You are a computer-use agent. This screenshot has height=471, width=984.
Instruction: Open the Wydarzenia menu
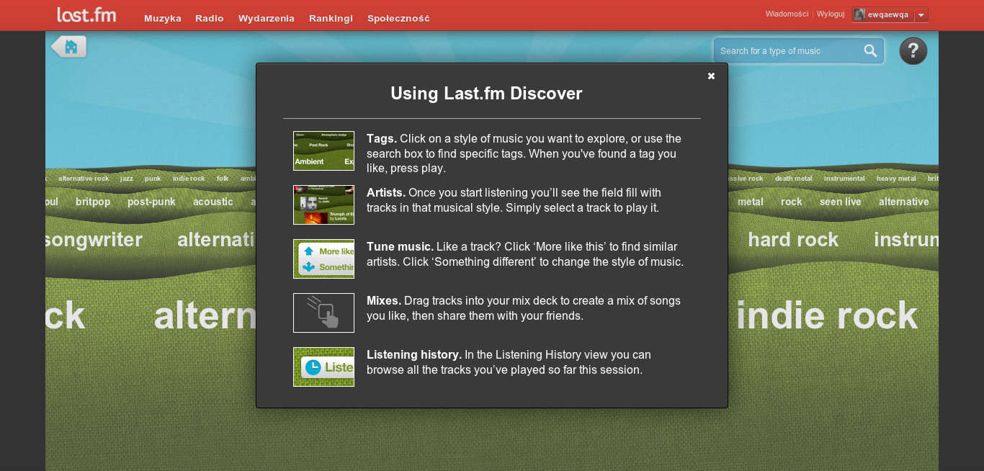267,18
